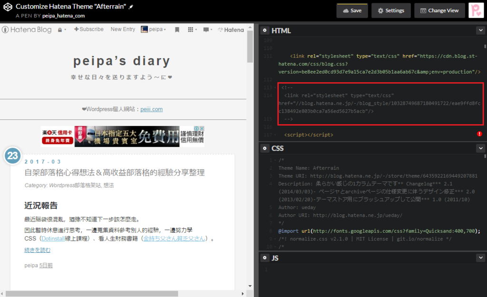Open the peipa user dropdown

tap(154, 29)
